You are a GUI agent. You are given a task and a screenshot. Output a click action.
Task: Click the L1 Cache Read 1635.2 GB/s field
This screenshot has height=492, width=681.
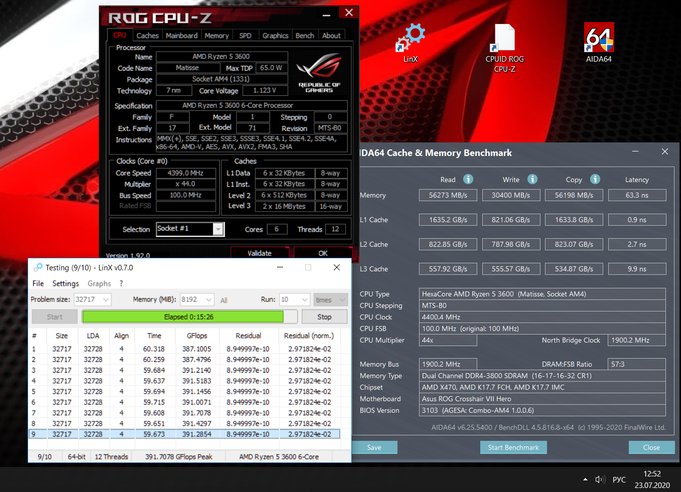click(448, 220)
